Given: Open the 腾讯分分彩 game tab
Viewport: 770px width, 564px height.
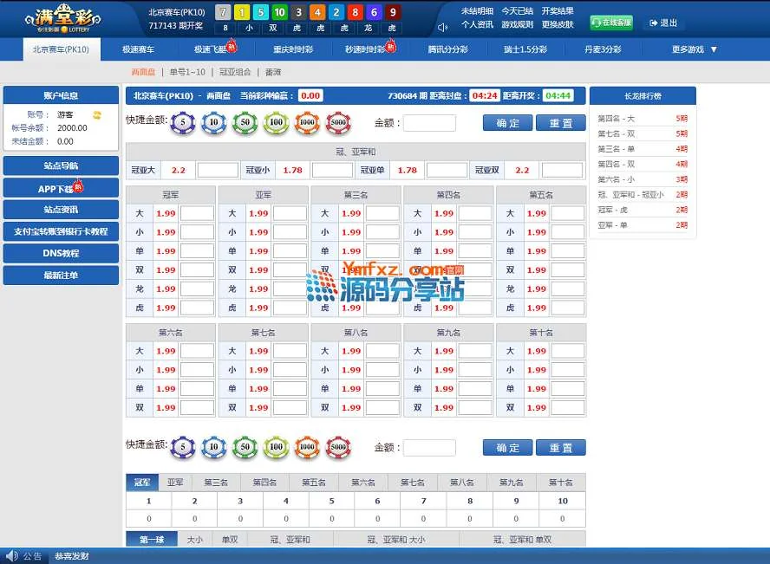Looking at the screenshot, I should [x=447, y=49].
